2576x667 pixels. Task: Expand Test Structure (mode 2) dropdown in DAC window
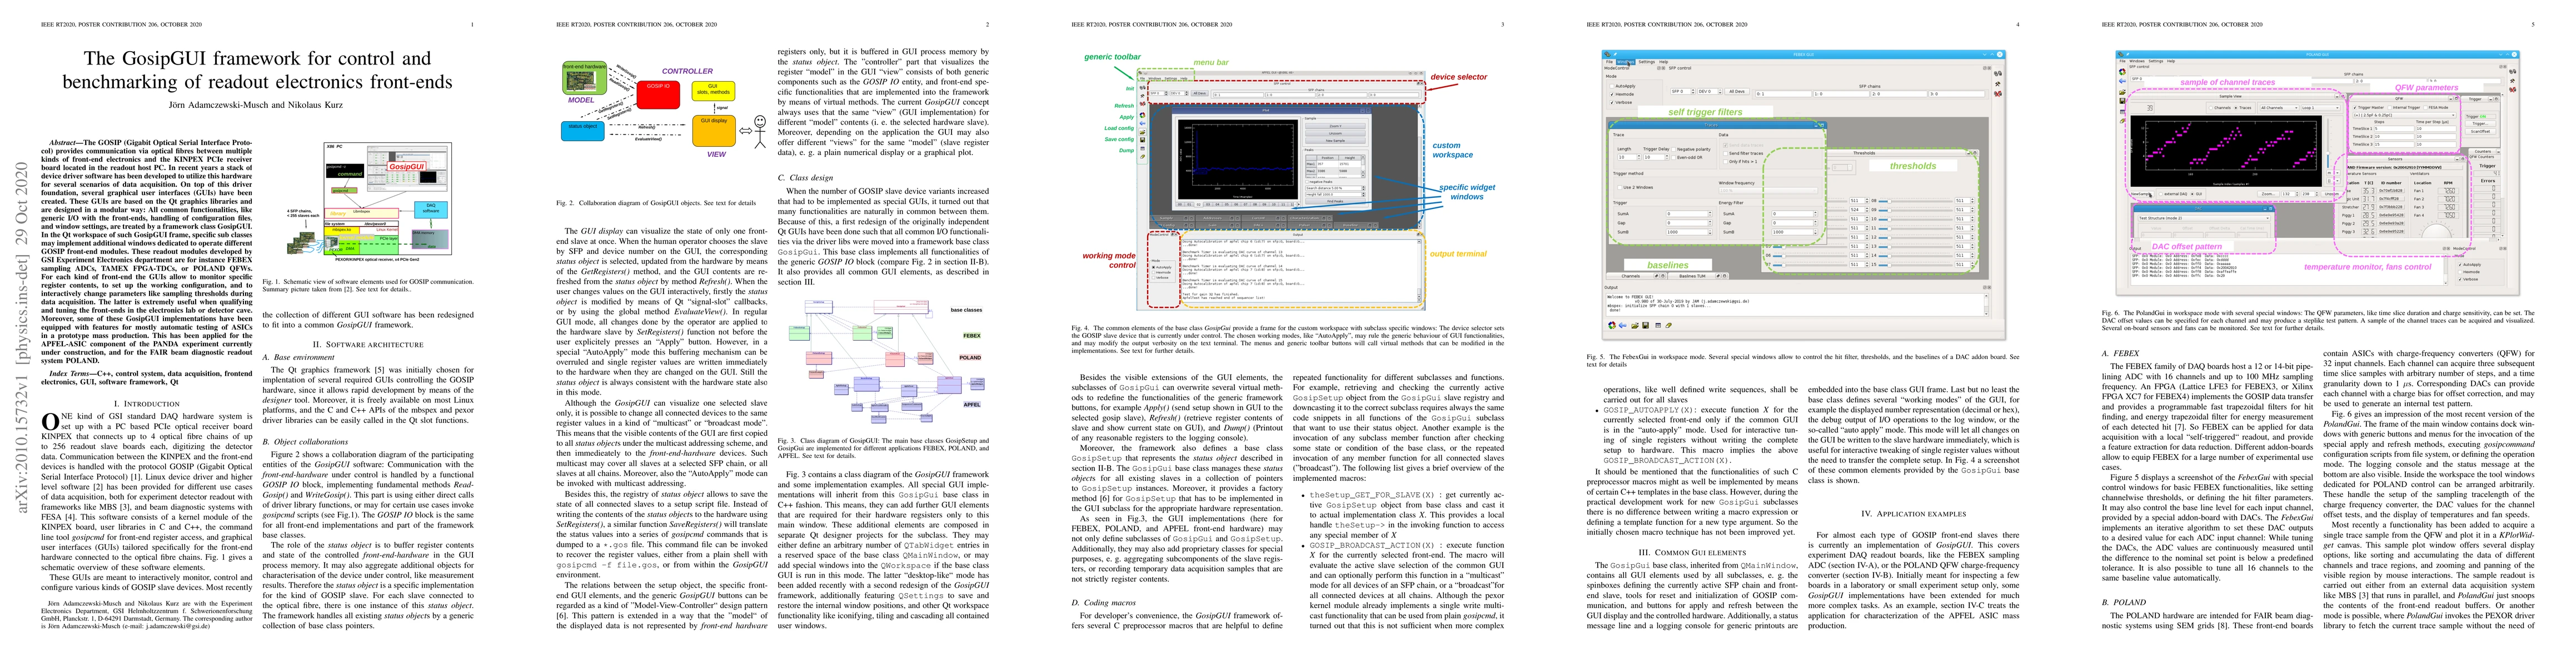2204,219
